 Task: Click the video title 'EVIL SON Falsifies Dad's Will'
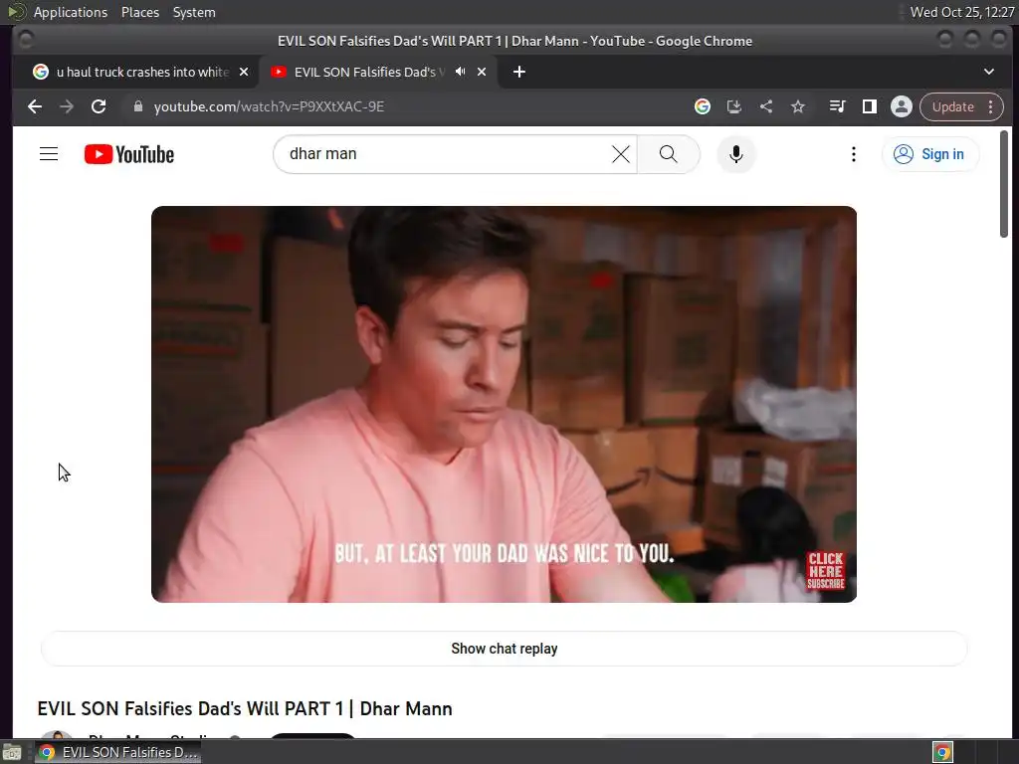[x=245, y=708]
